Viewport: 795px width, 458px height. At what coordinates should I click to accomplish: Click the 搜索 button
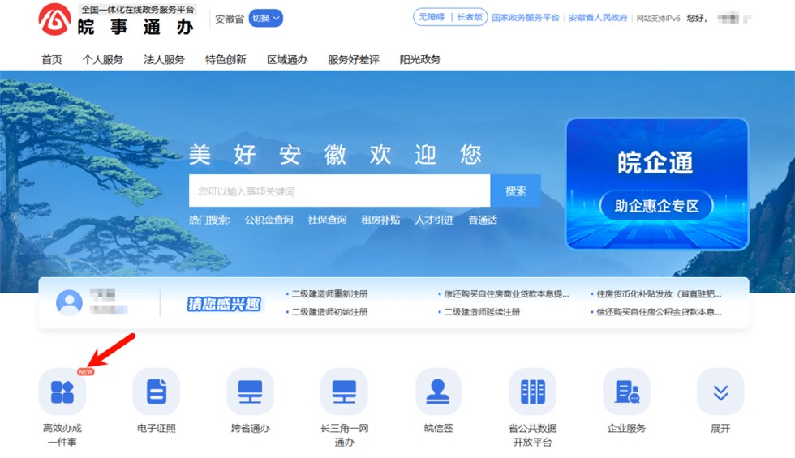[x=515, y=191]
